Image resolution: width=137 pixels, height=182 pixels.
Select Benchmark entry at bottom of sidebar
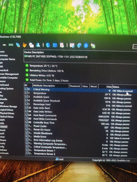pyautogui.click(x=4, y=153)
